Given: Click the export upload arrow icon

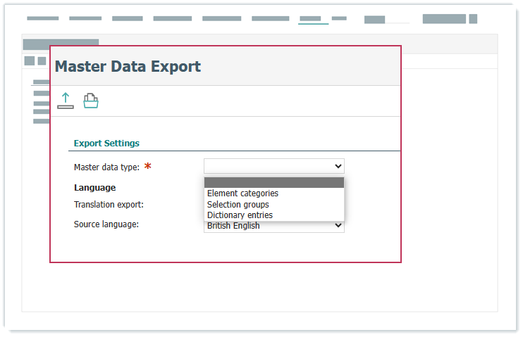Looking at the screenshot, I should [65, 101].
